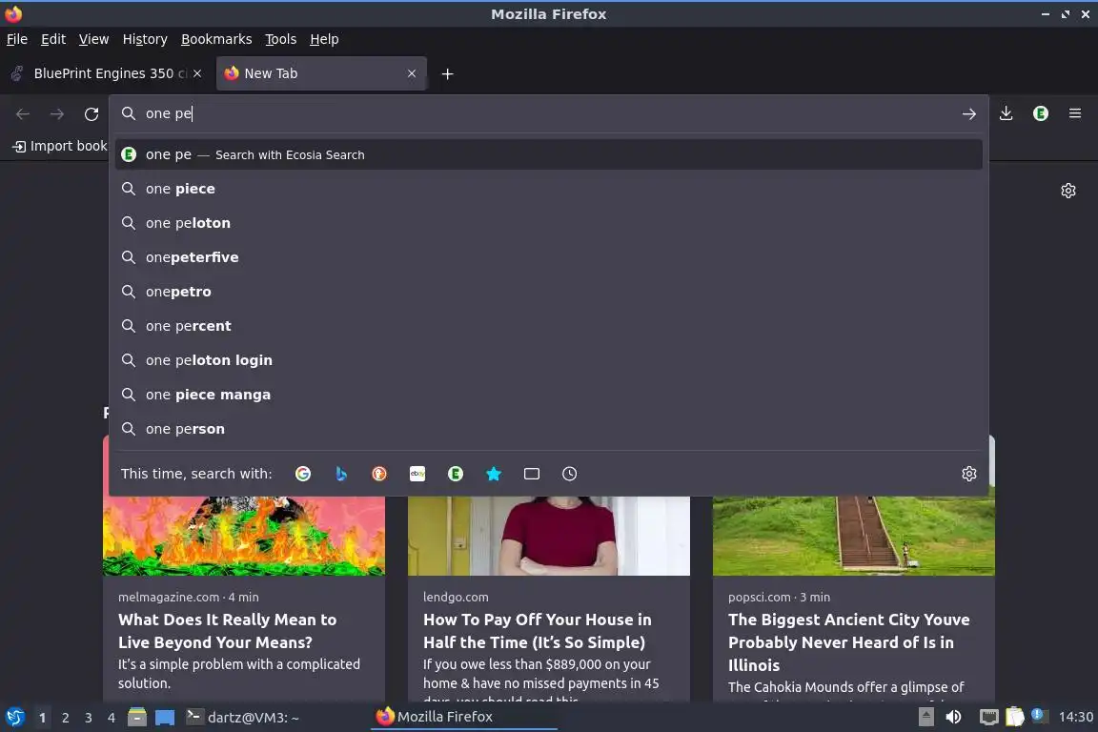Choose the 'one person' suggestion
This screenshot has height=732, width=1098.
(548, 429)
